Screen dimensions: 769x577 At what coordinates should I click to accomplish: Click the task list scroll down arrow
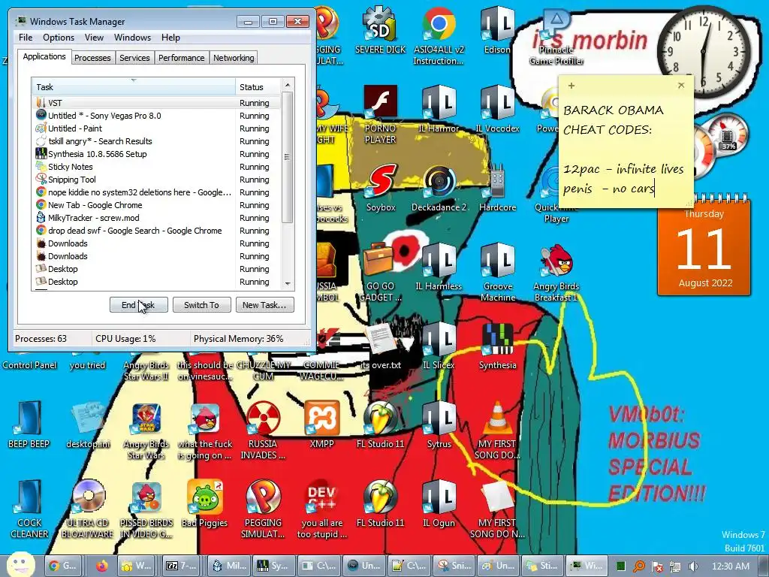(288, 283)
